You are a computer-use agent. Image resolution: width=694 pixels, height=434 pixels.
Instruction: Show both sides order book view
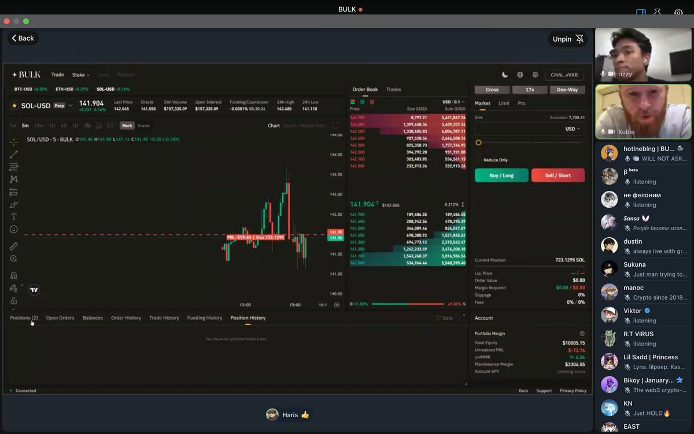coord(353,102)
